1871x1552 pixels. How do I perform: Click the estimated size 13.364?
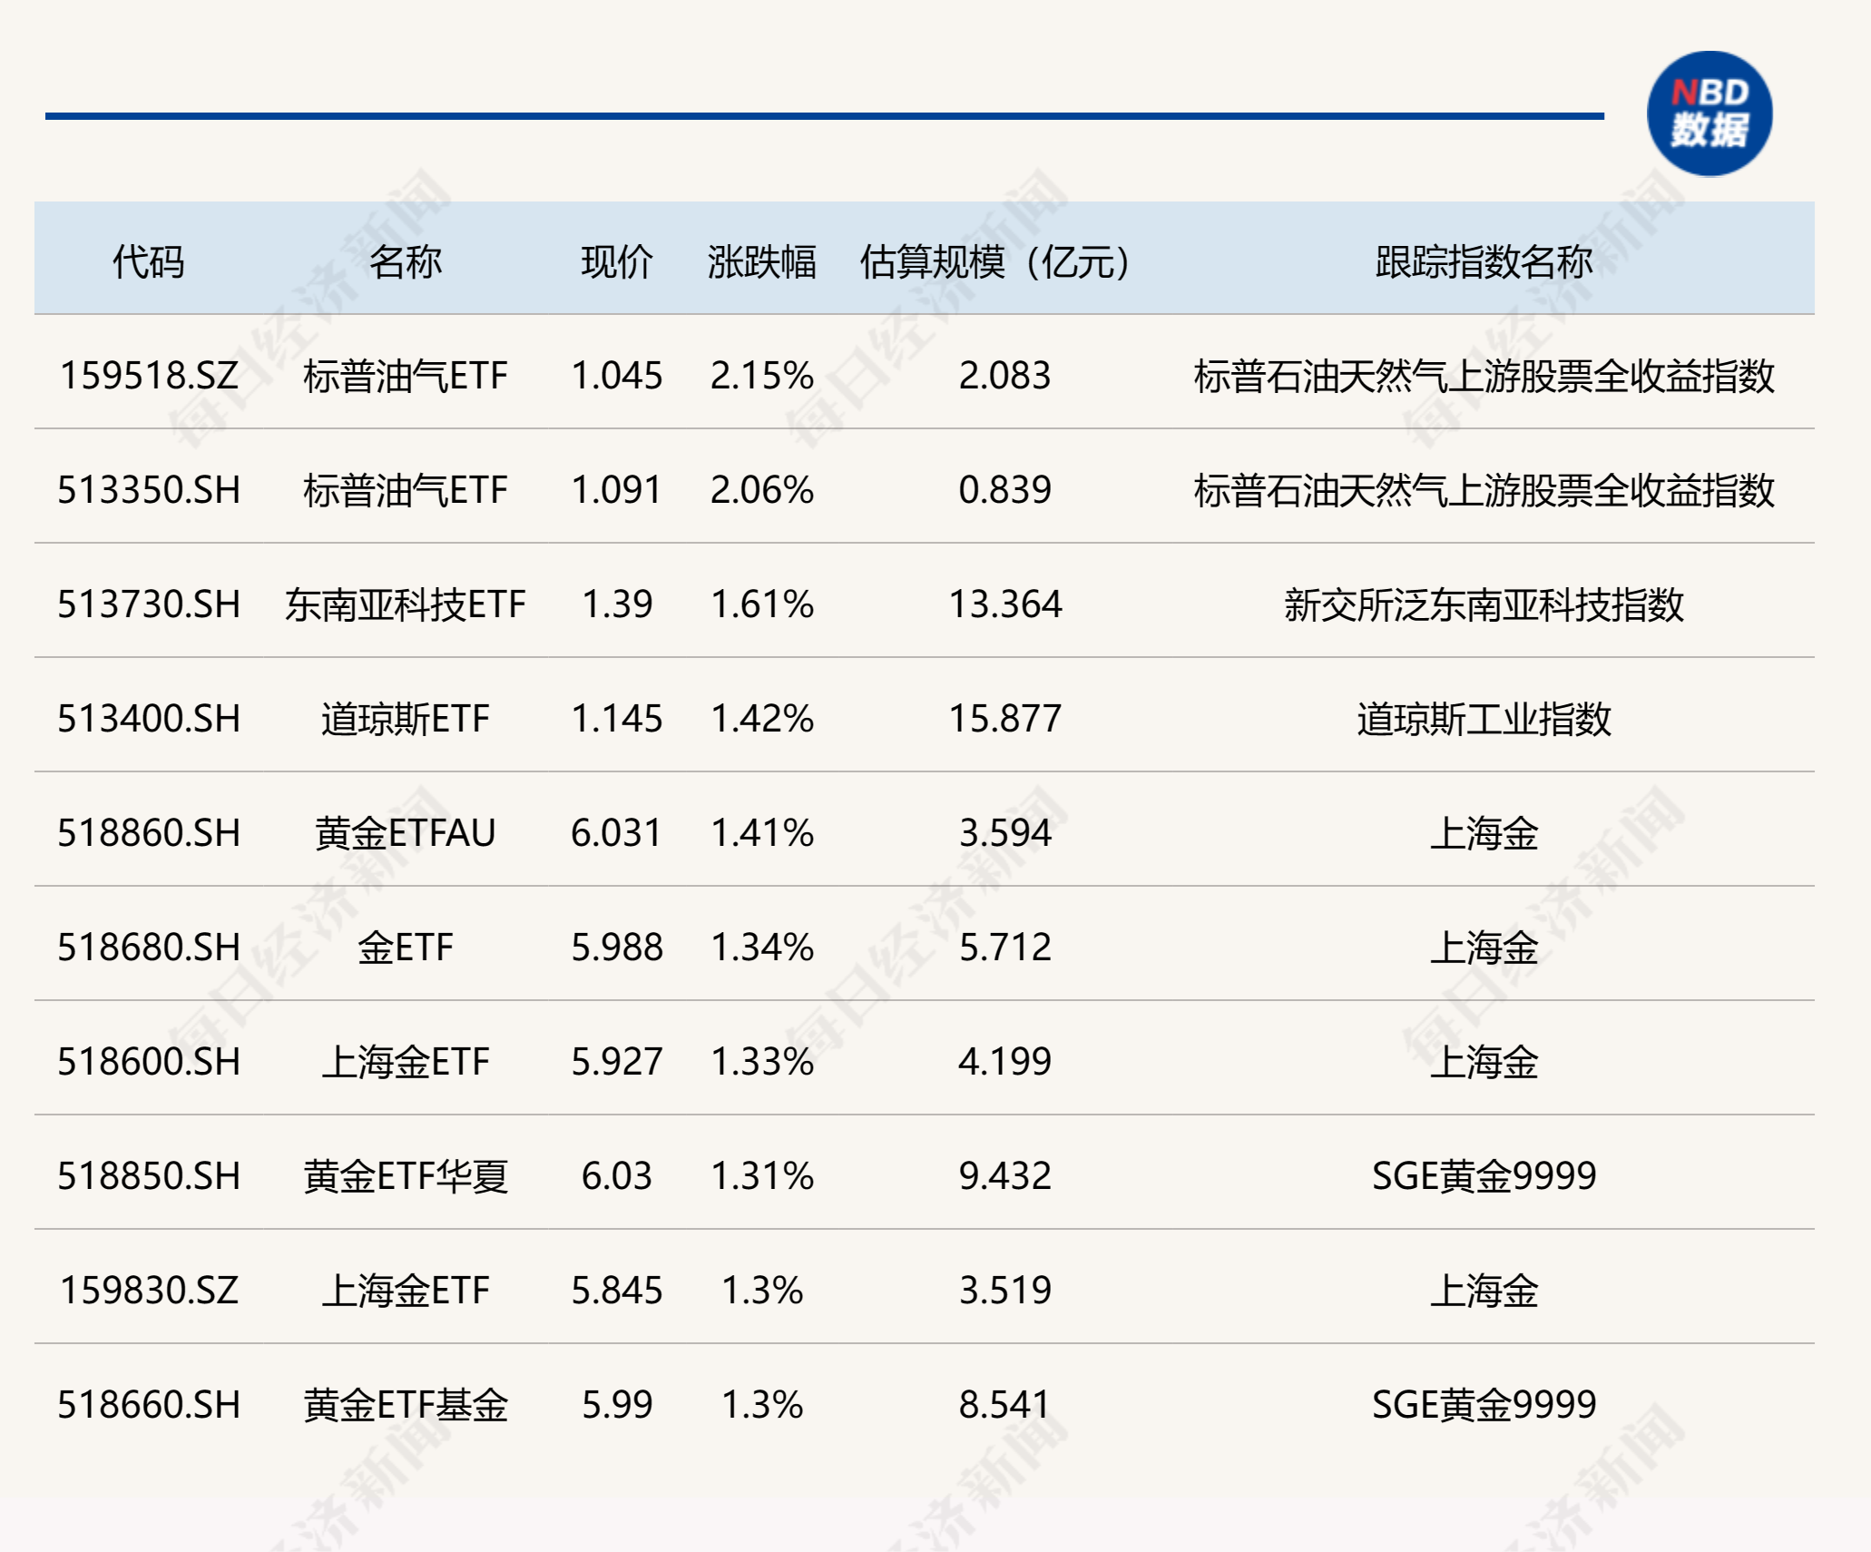[1004, 604]
